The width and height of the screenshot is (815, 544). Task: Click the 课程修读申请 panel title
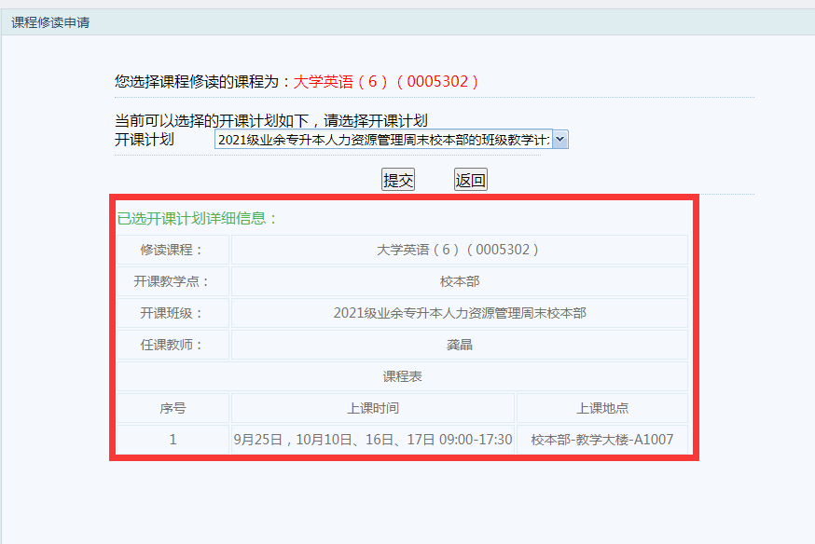coord(50,22)
